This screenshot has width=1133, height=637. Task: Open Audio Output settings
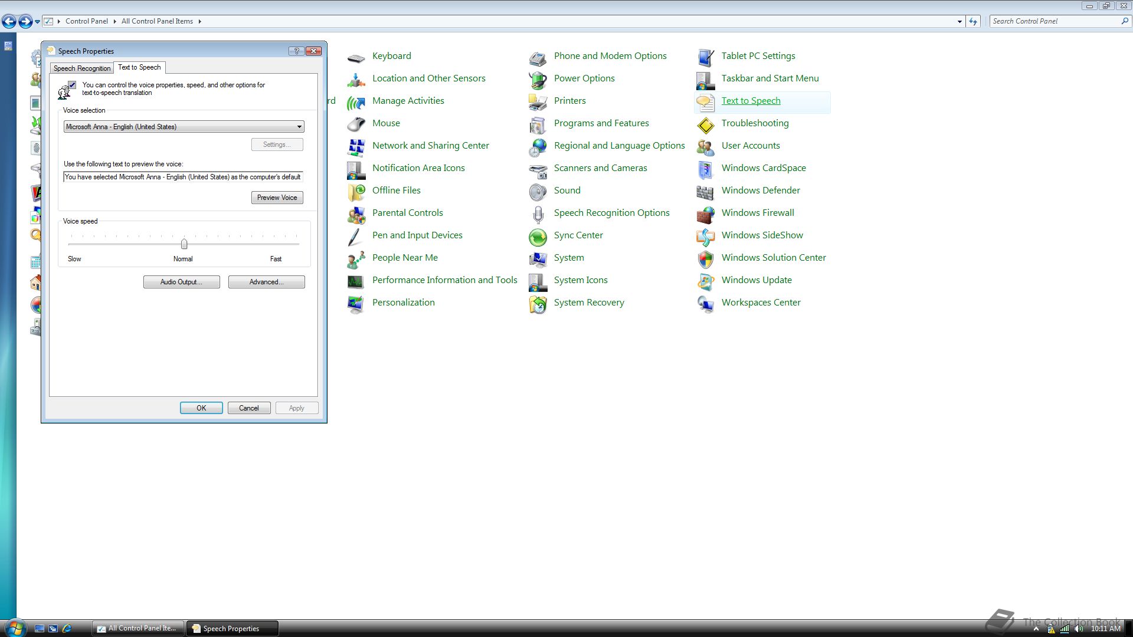[x=181, y=282]
